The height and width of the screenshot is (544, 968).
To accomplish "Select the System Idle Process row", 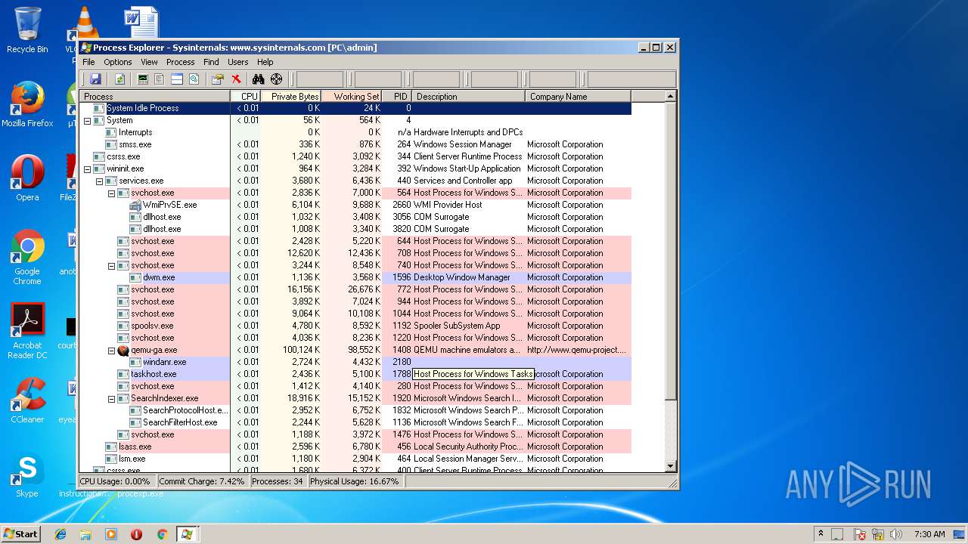I will 355,108.
